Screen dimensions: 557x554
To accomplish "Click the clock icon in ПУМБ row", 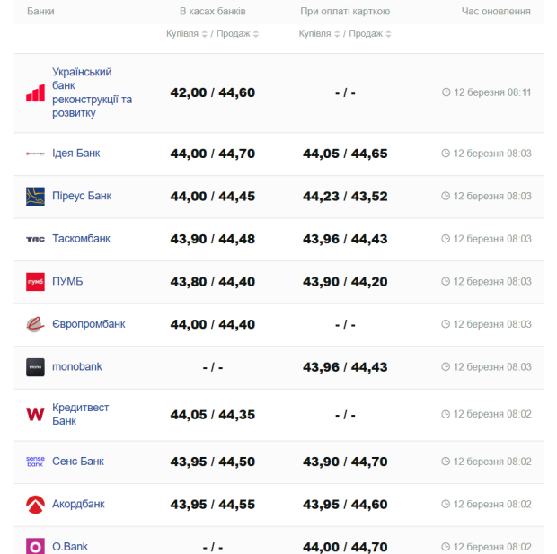I will tap(446, 282).
